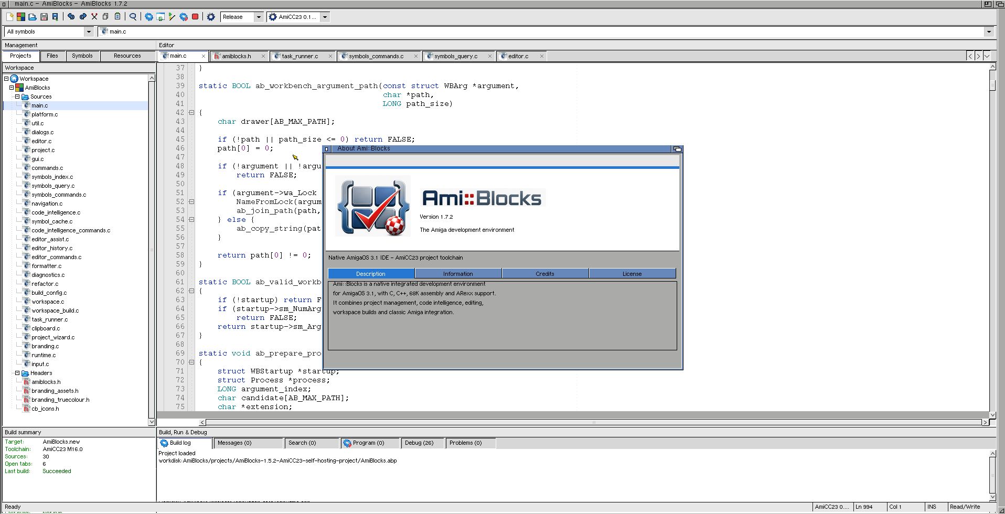The width and height of the screenshot is (1005, 514).
Task: Show Credits tab in About dialog
Action: [545, 274]
